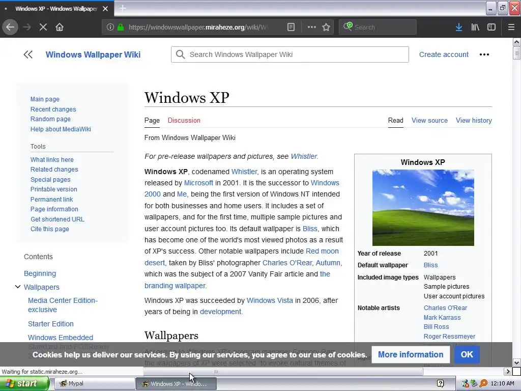Open the wiki user menu three dots
The image size is (521, 391).
484,54
